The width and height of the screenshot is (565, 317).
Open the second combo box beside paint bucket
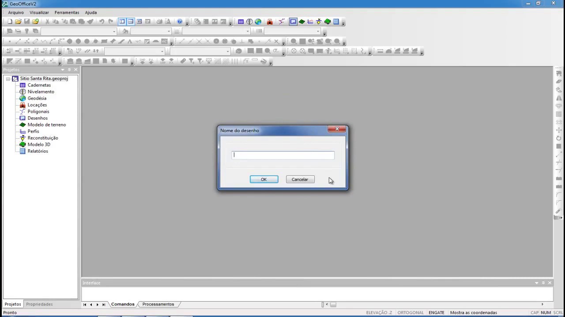click(x=151, y=31)
